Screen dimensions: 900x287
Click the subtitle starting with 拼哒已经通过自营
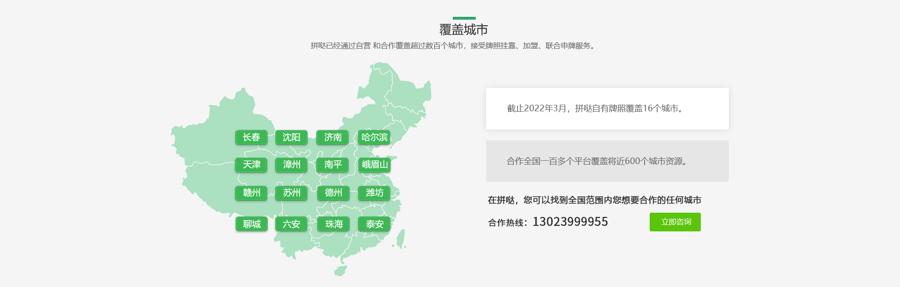pos(454,46)
